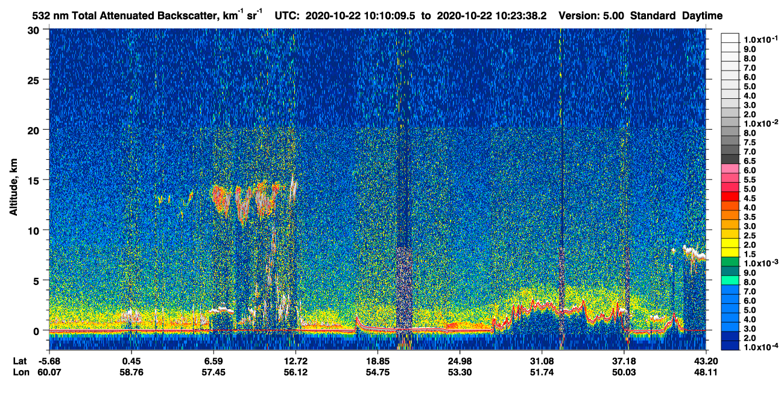Click the latitude value '37.18'
The width and height of the screenshot is (784, 402).
624,361
